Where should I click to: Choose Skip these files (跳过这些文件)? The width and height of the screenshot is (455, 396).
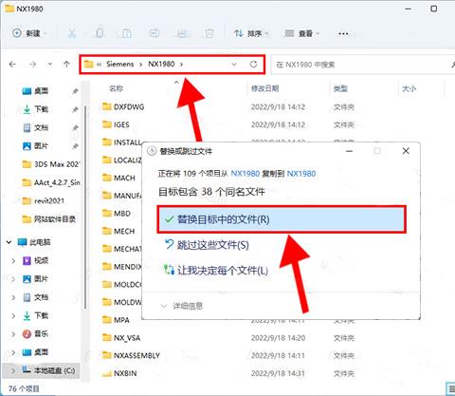207,245
